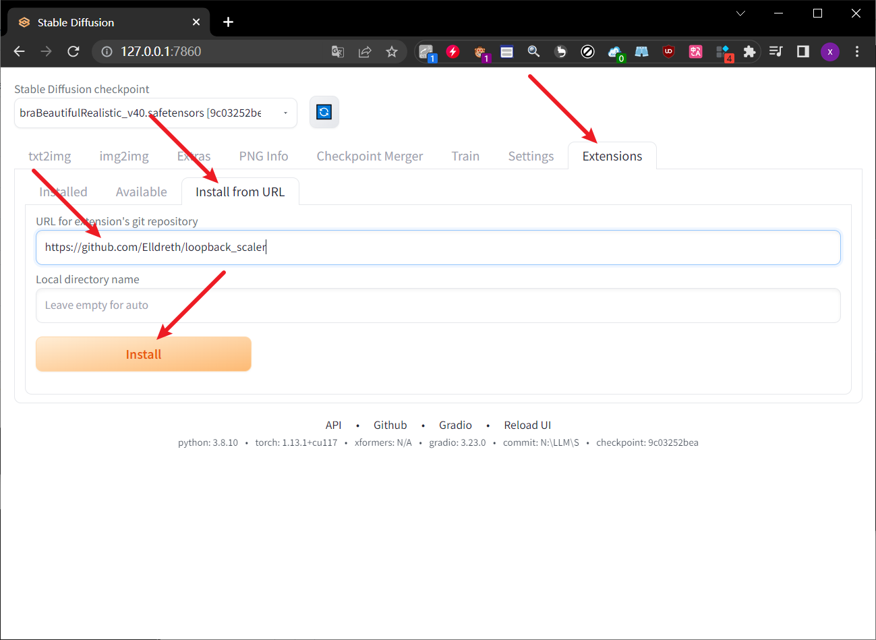Screen dimensions: 876x640
Task: Open Chrome's three-dot menu
Action: pyautogui.click(x=856, y=51)
